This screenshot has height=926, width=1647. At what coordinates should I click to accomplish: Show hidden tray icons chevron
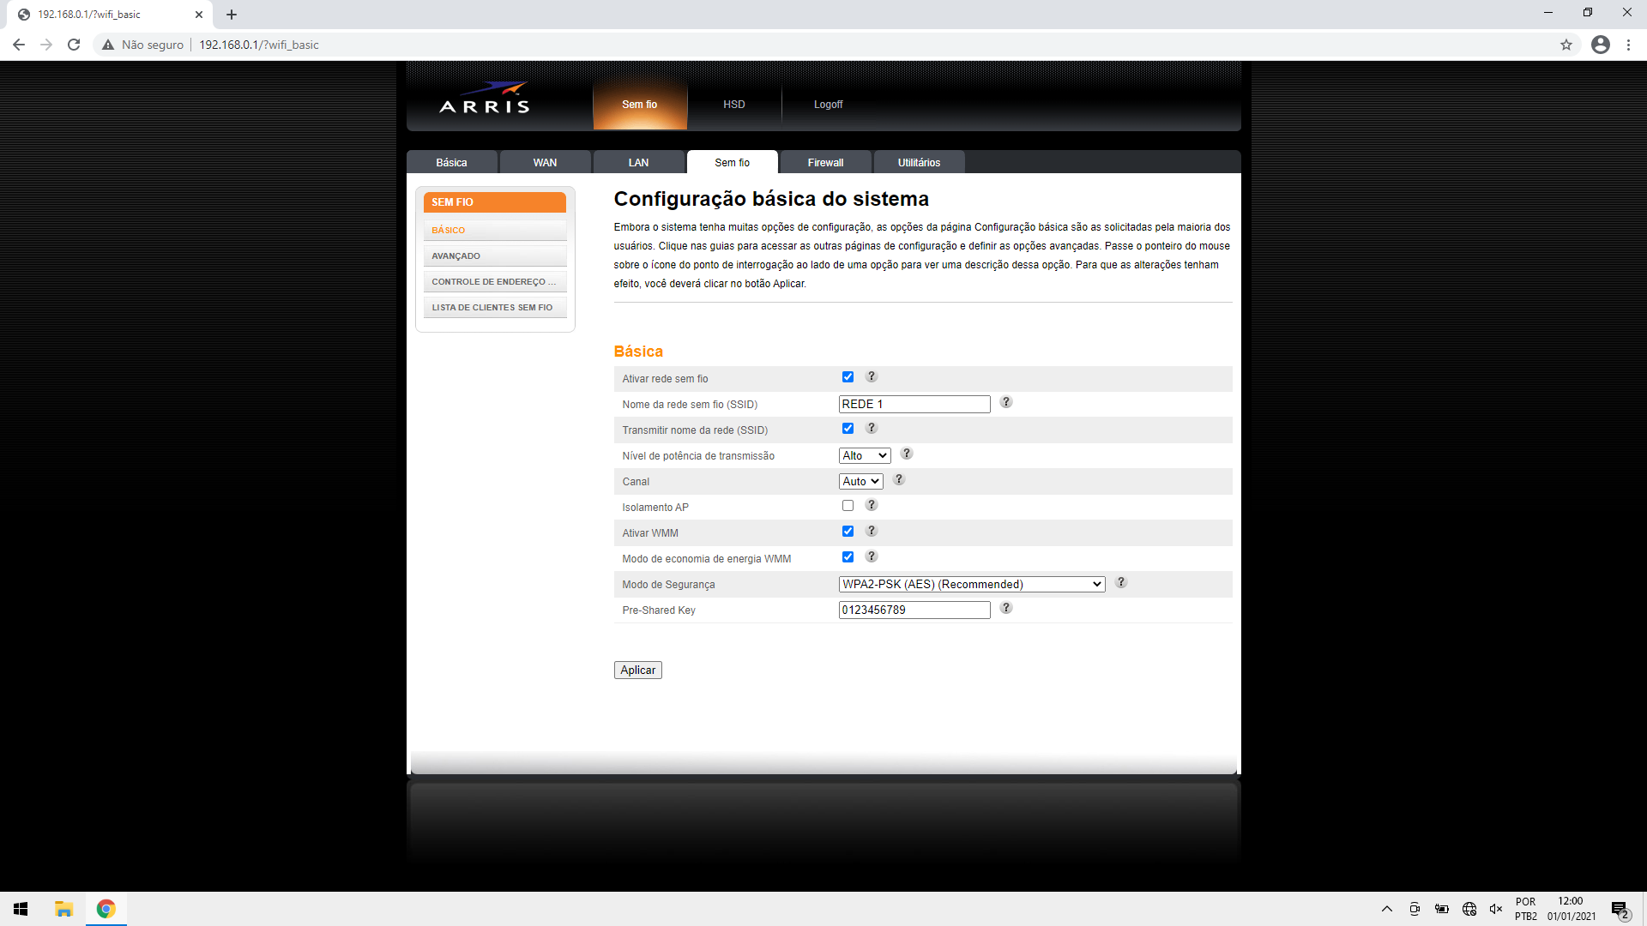(1387, 909)
